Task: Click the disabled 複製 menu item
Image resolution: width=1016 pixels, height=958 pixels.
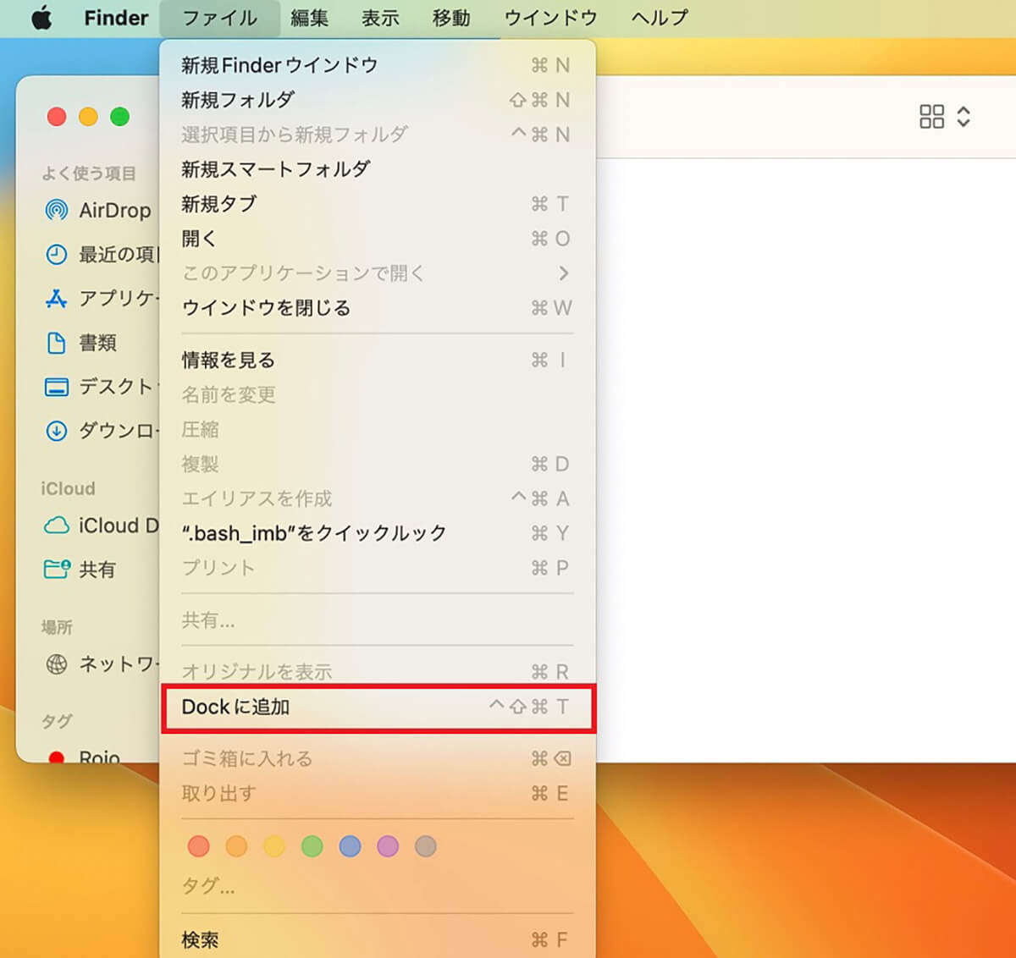Action: [x=378, y=465]
